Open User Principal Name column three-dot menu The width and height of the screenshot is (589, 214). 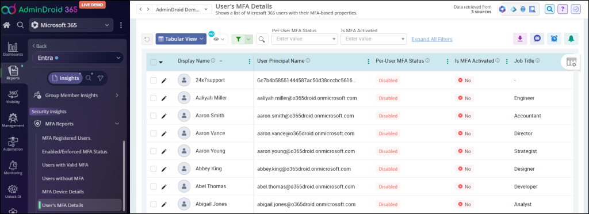pos(368,62)
